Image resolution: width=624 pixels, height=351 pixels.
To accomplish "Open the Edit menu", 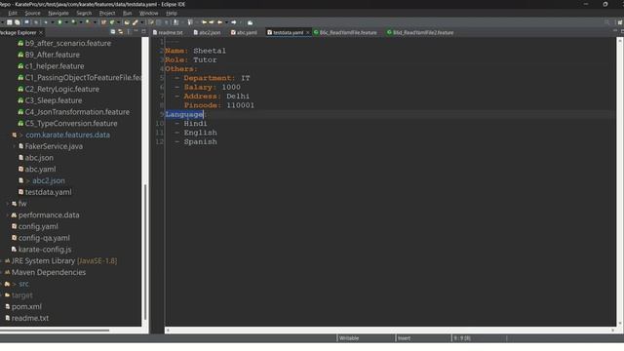I will [13, 13].
